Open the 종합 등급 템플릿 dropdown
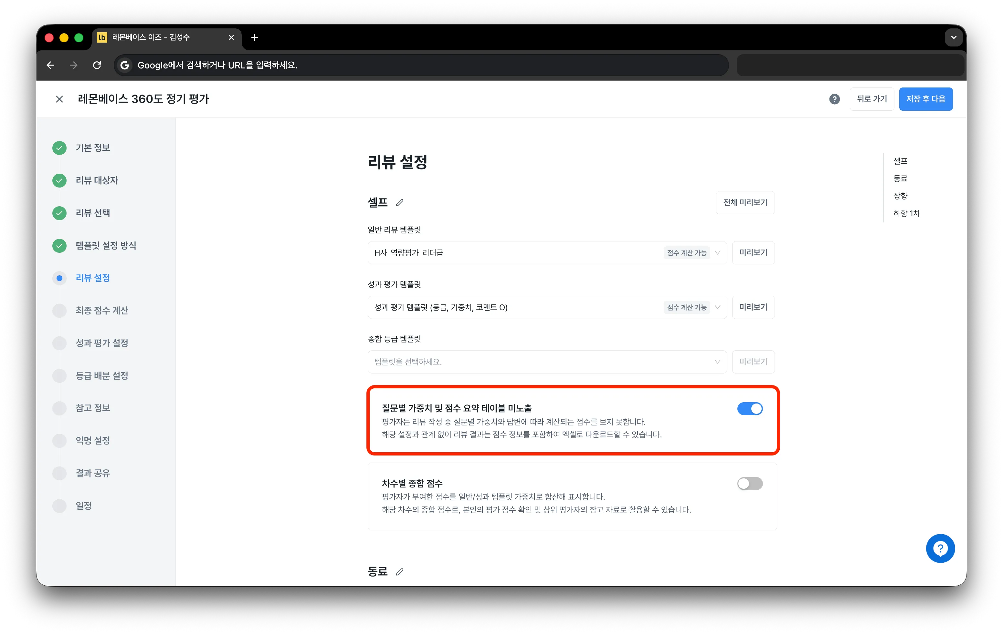The image size is (1003, 634). coord(547,362)
